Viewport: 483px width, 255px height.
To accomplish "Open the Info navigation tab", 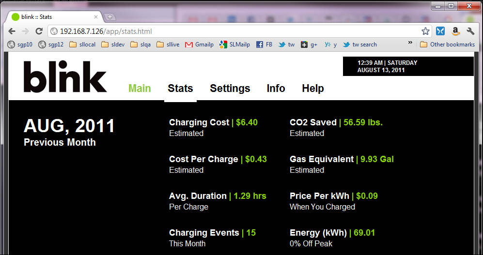I will pos(276,88).
